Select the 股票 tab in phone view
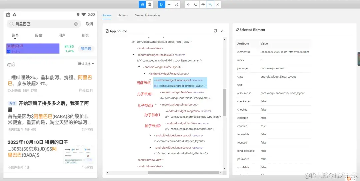Screen dimensions: 360x181 39,35
